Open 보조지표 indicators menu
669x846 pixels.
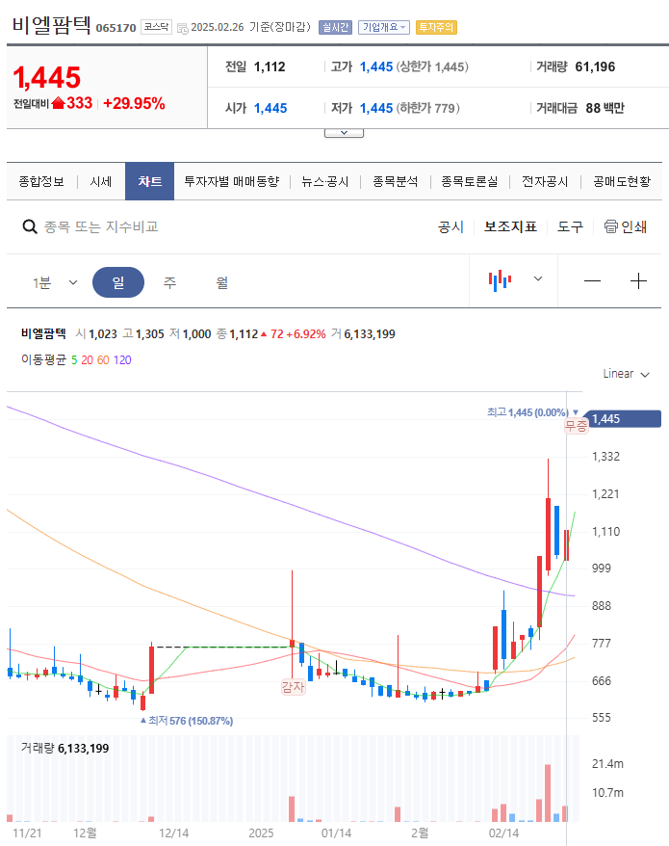pyautogui.click(x=510, y=226)
